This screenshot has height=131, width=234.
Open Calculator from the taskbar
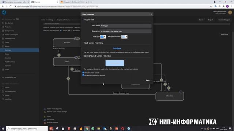coord(63,128)
